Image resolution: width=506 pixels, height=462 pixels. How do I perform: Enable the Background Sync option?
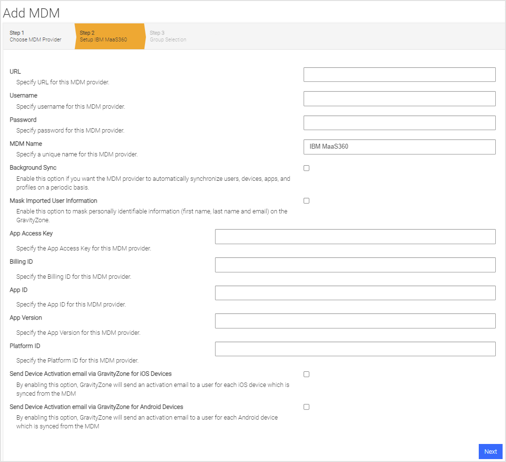click(x=306, y=168)
